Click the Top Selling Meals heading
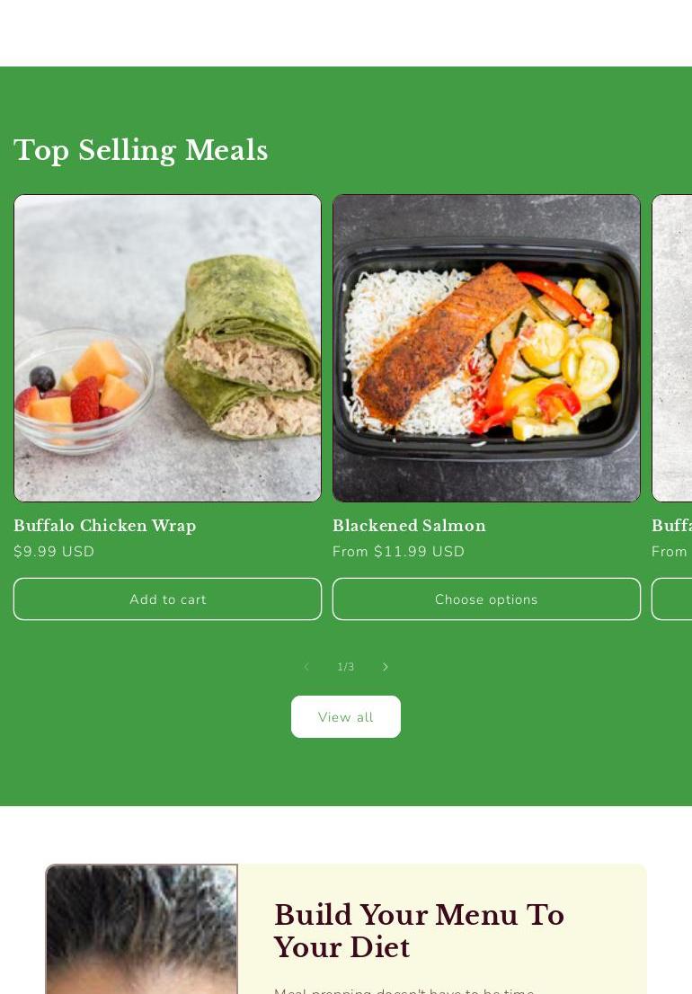The height and width of the screenshot is (994, 692). (x=141, y=151)
